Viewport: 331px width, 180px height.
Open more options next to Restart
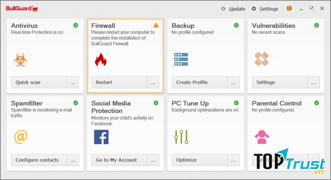(x=153, y=82)
